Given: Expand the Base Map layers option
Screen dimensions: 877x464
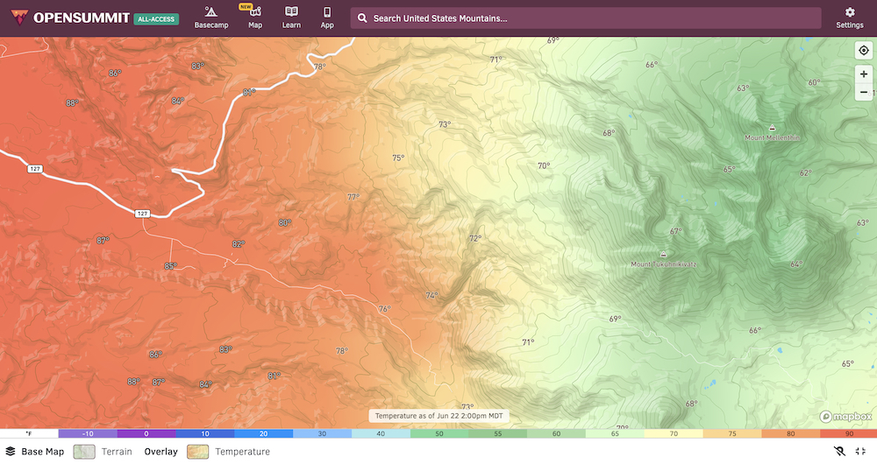Looking at the screenshot, I should click(35, 452).
